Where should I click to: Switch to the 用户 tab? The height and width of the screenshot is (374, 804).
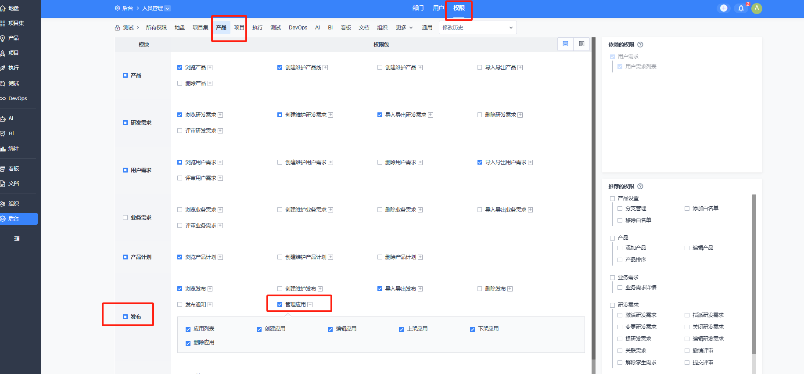(438, 8)
